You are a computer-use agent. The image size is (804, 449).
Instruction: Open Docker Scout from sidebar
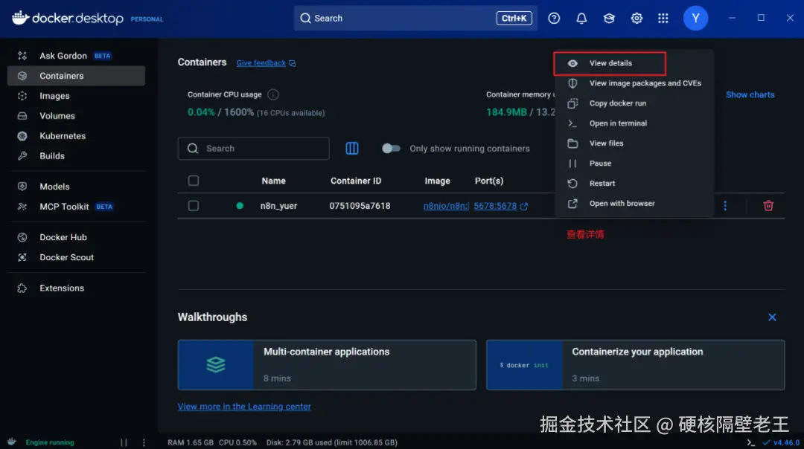click(x=76, y=257)
